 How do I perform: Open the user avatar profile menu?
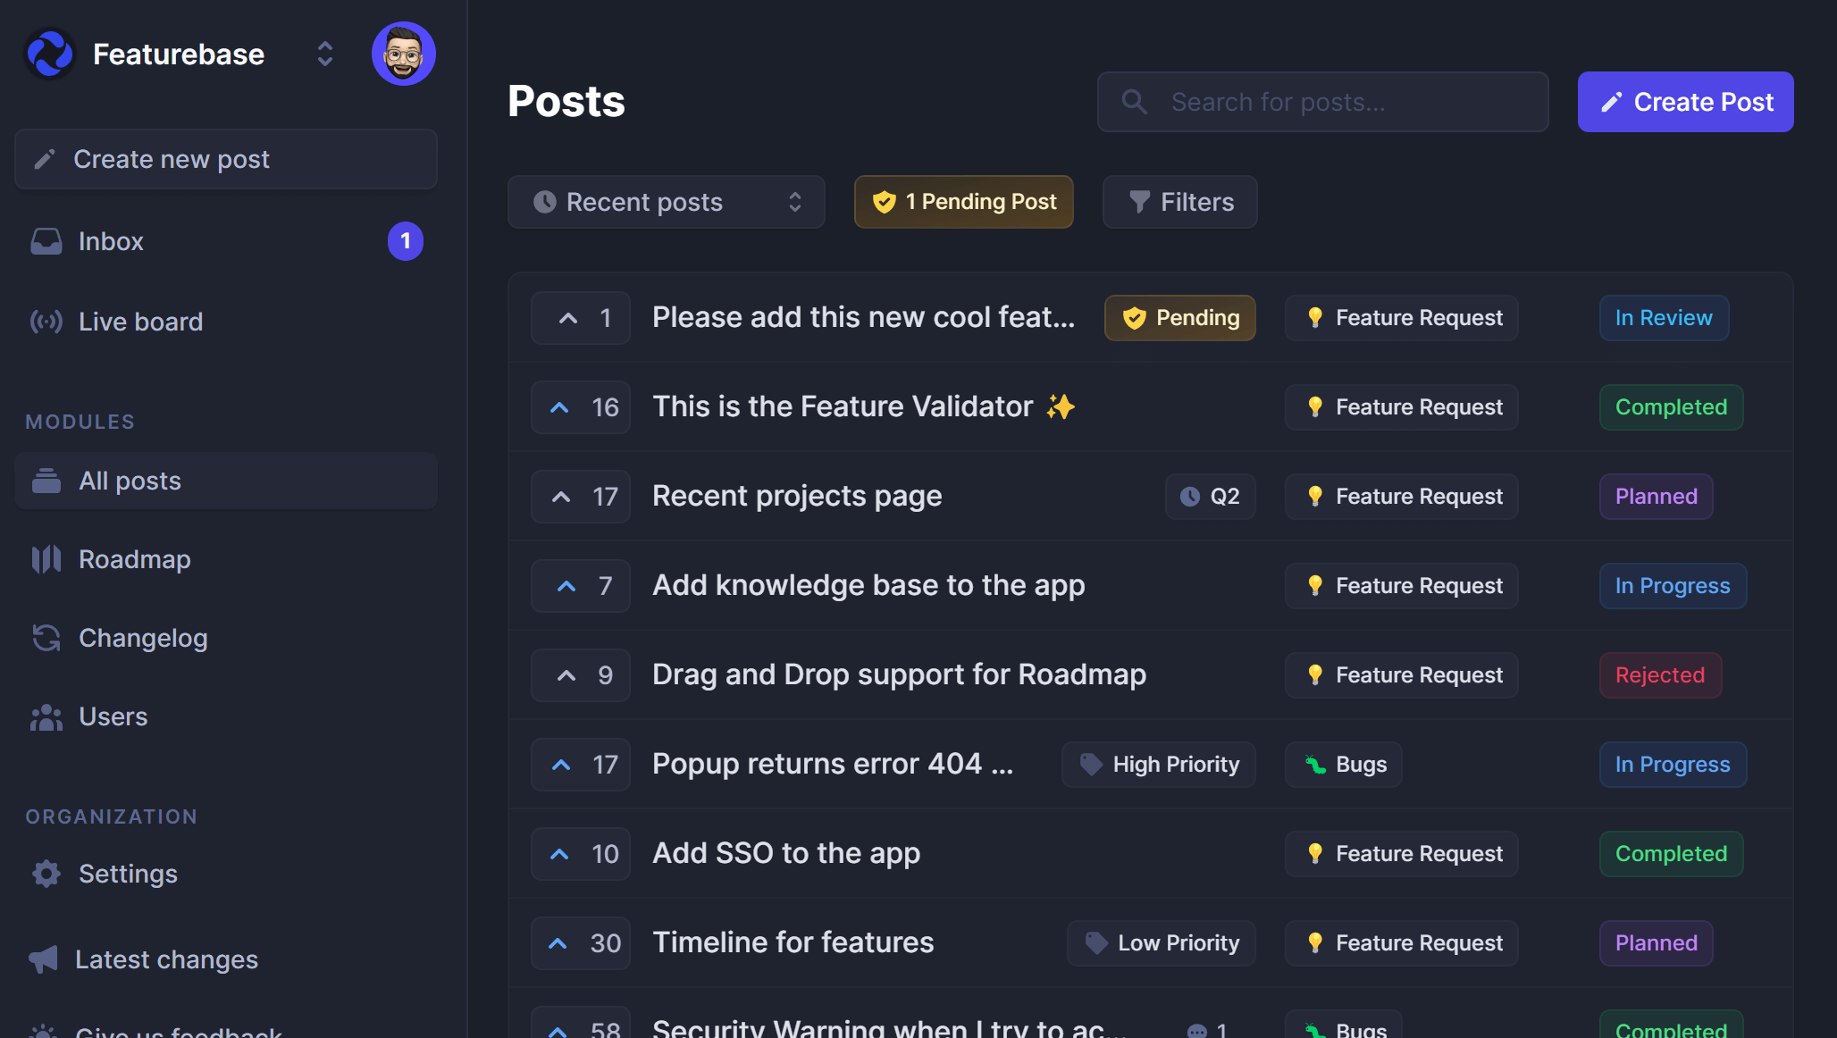pos(404,54)
